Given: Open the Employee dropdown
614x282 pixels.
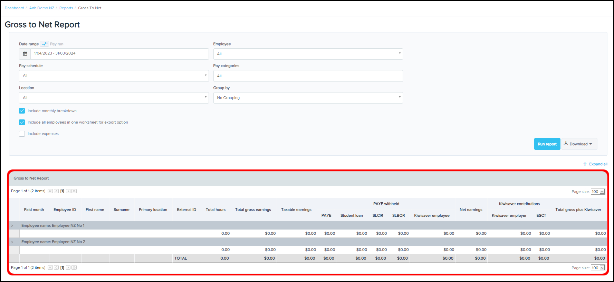Looking at the screenshot, I should [308, 54].
